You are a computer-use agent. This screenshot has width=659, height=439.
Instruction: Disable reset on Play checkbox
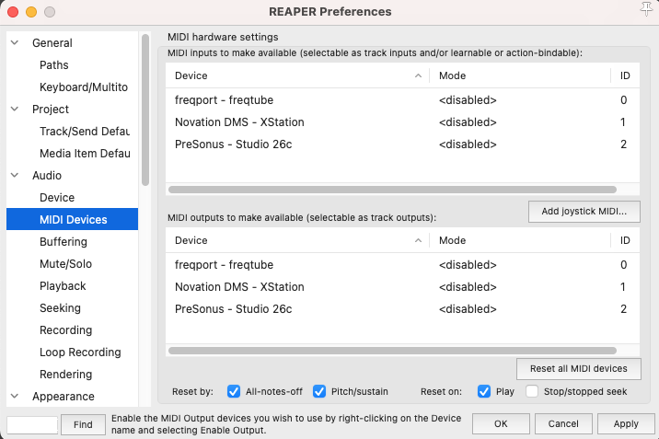pyautogui.click(x=484, y=391)
